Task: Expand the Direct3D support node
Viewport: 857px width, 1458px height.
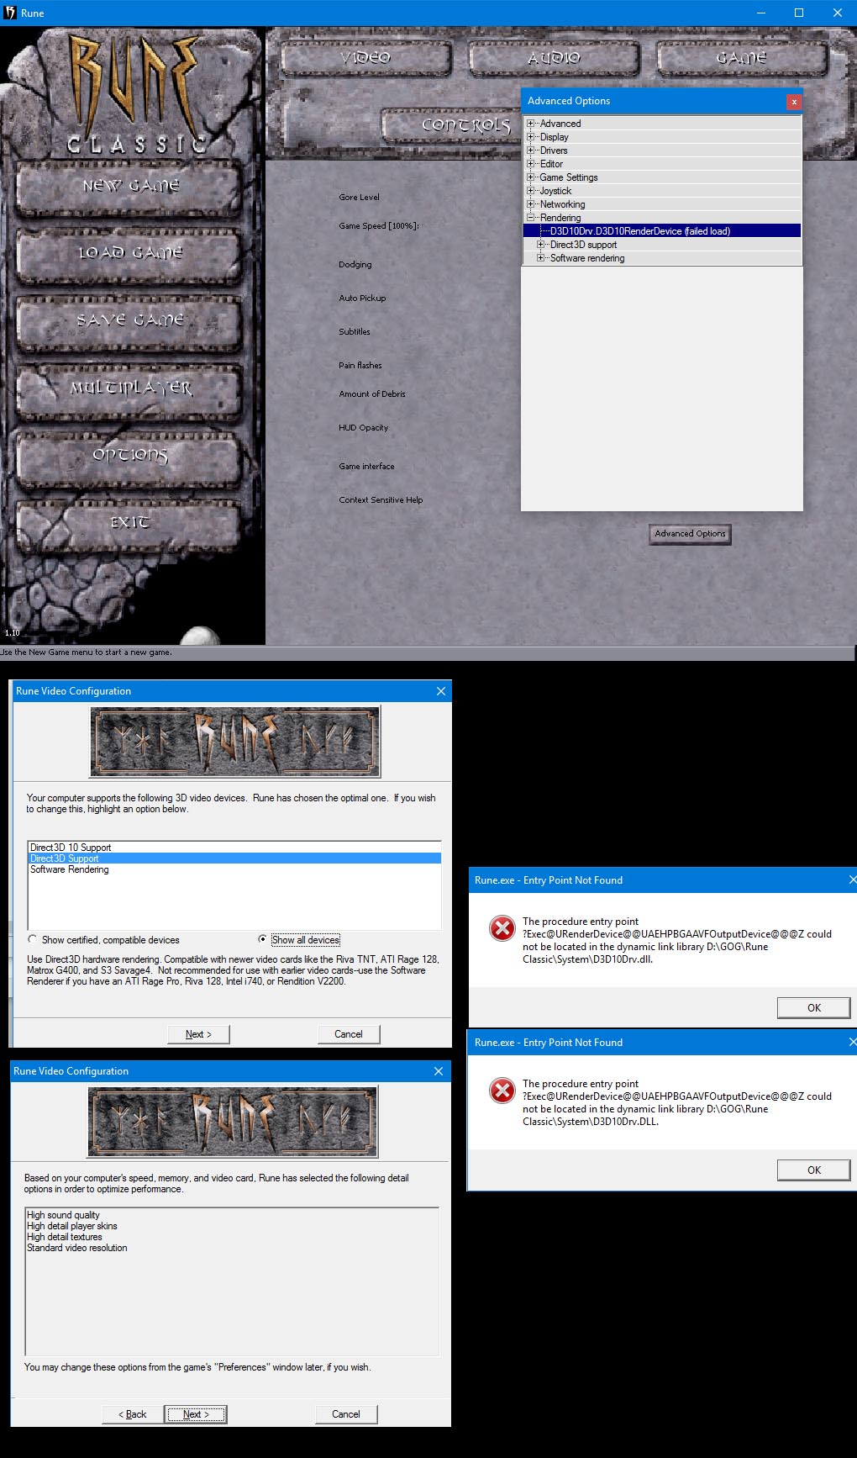Action: tap(540, 245)
